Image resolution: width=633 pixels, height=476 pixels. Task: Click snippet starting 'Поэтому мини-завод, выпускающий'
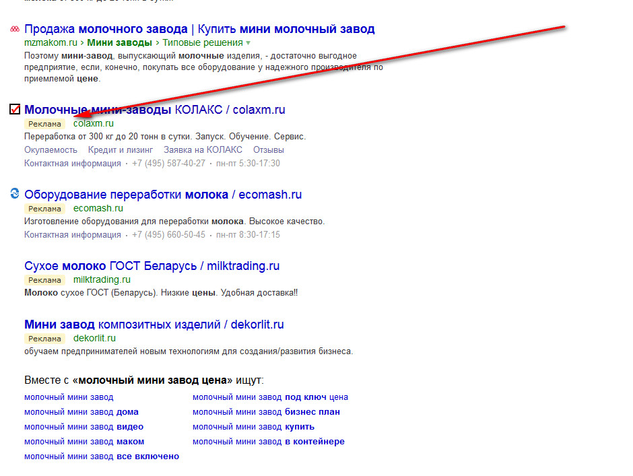203,67
